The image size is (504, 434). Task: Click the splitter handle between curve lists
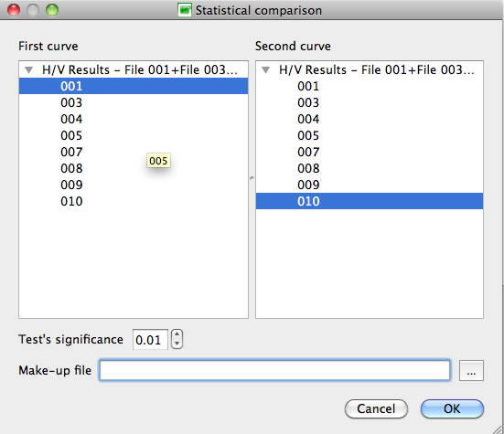[x=252, y=178]
